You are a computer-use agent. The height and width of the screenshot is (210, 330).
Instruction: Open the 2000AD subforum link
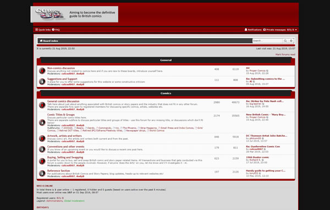pyautogui.click(x=68, y=128)
